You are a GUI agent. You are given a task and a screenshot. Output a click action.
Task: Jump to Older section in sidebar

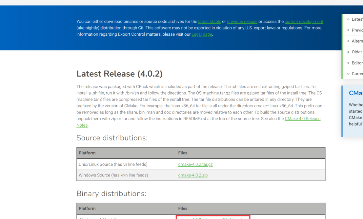click(356, 52)
